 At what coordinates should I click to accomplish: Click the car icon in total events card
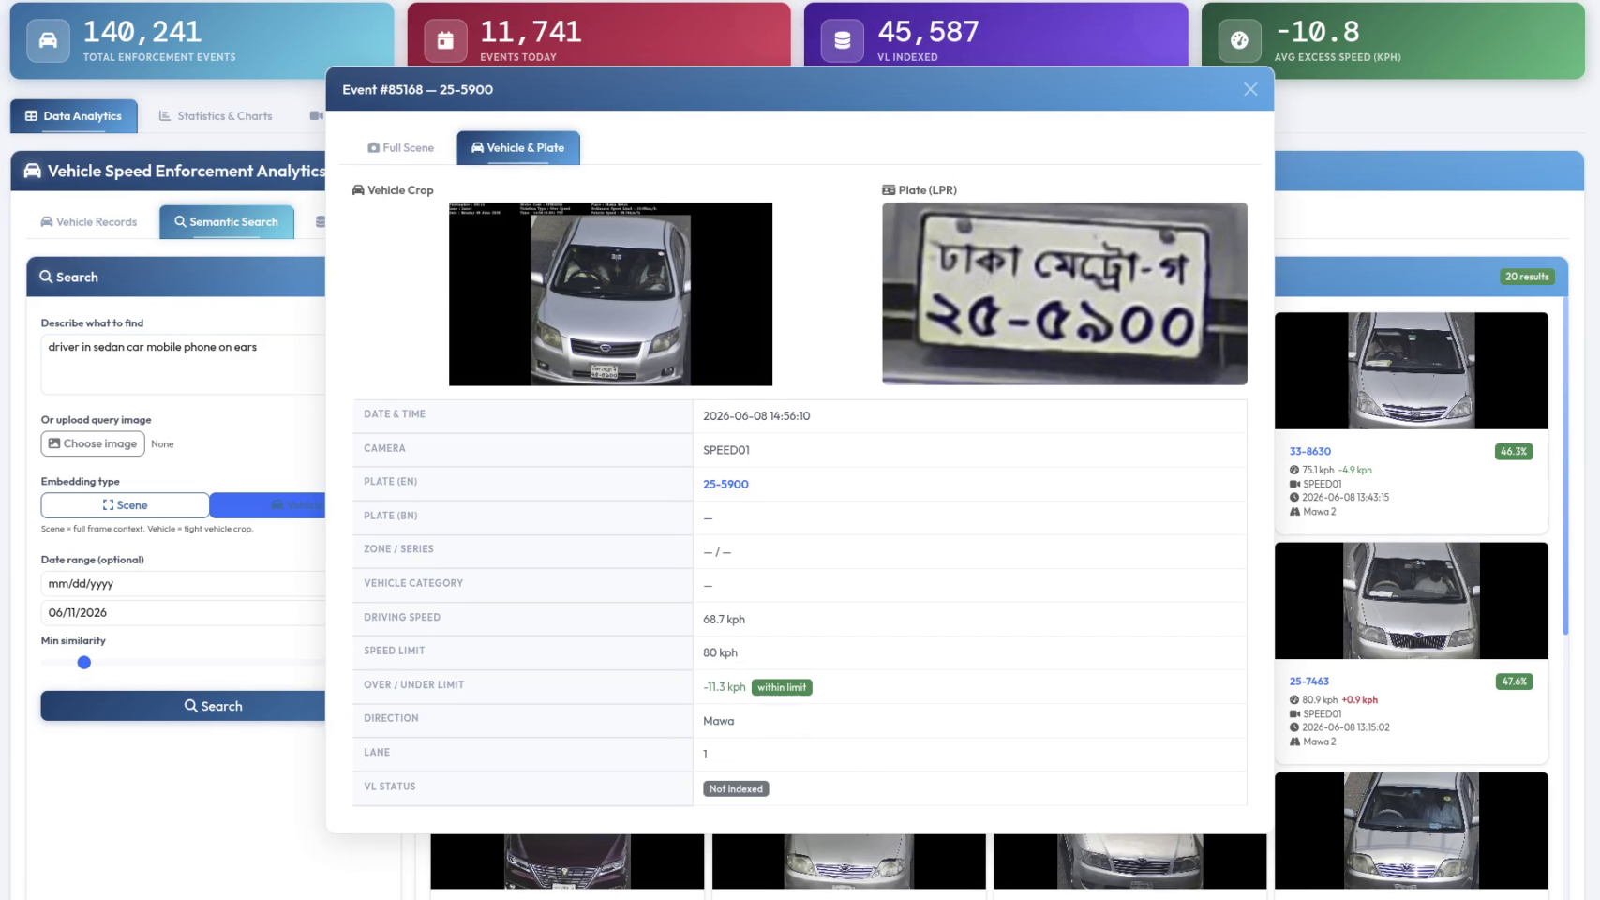pyautogui.click(x=48, y=40)
